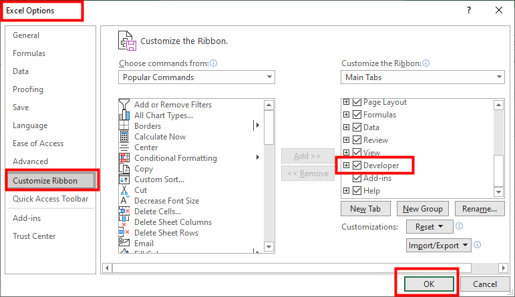The image size is (515, 297).
Task: Click the info icon next to Import/Export
Action: click(478, 245)
